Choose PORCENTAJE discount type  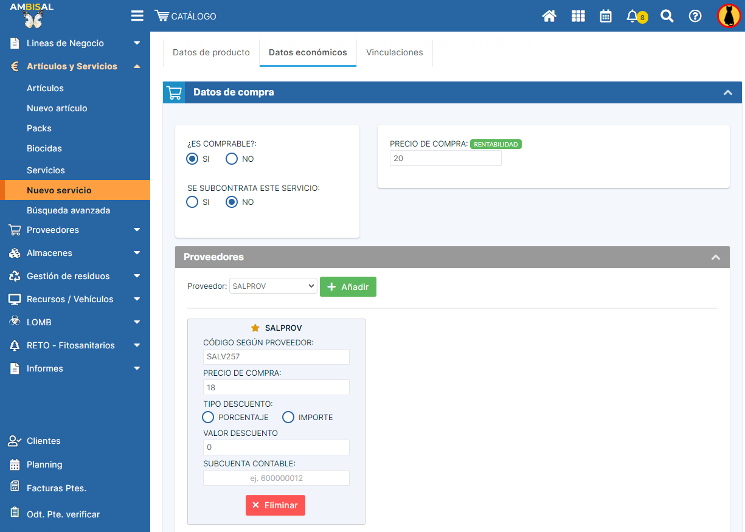click(x=208, y=417)
